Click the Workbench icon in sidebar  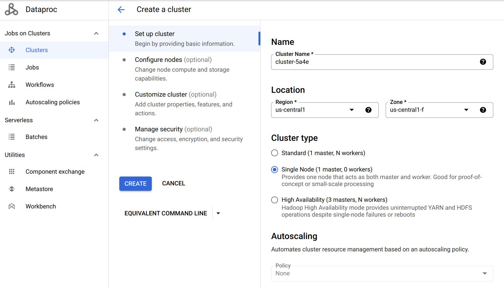click(12, 206)
